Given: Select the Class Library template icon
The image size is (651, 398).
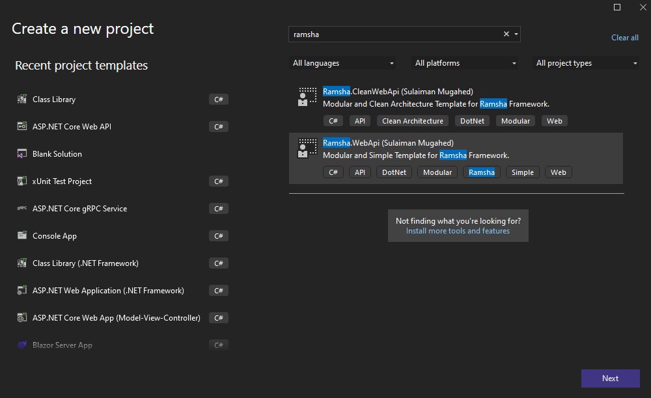Looking at the screenshot, I should point(21,99).
